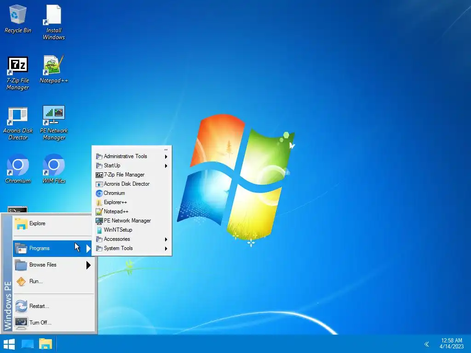Click the blue desktop icon on taskbar

(28, 344)
